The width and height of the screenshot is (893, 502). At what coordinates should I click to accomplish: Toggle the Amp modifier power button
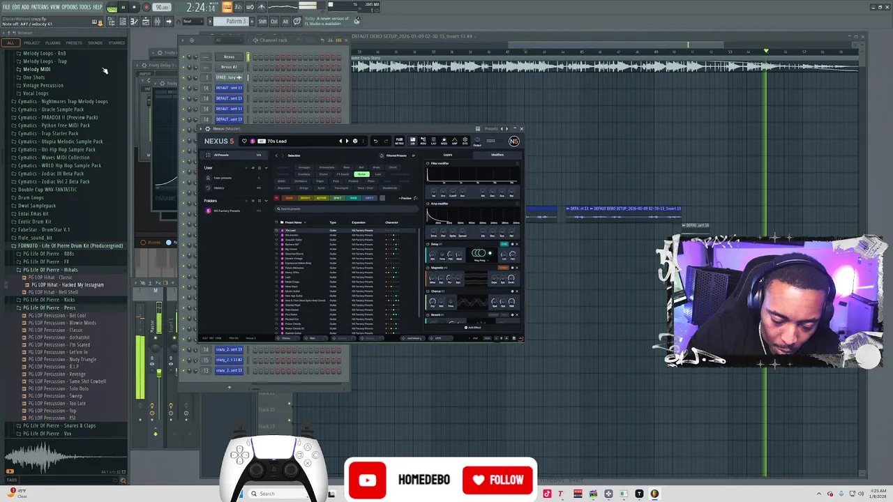(428, 204)
